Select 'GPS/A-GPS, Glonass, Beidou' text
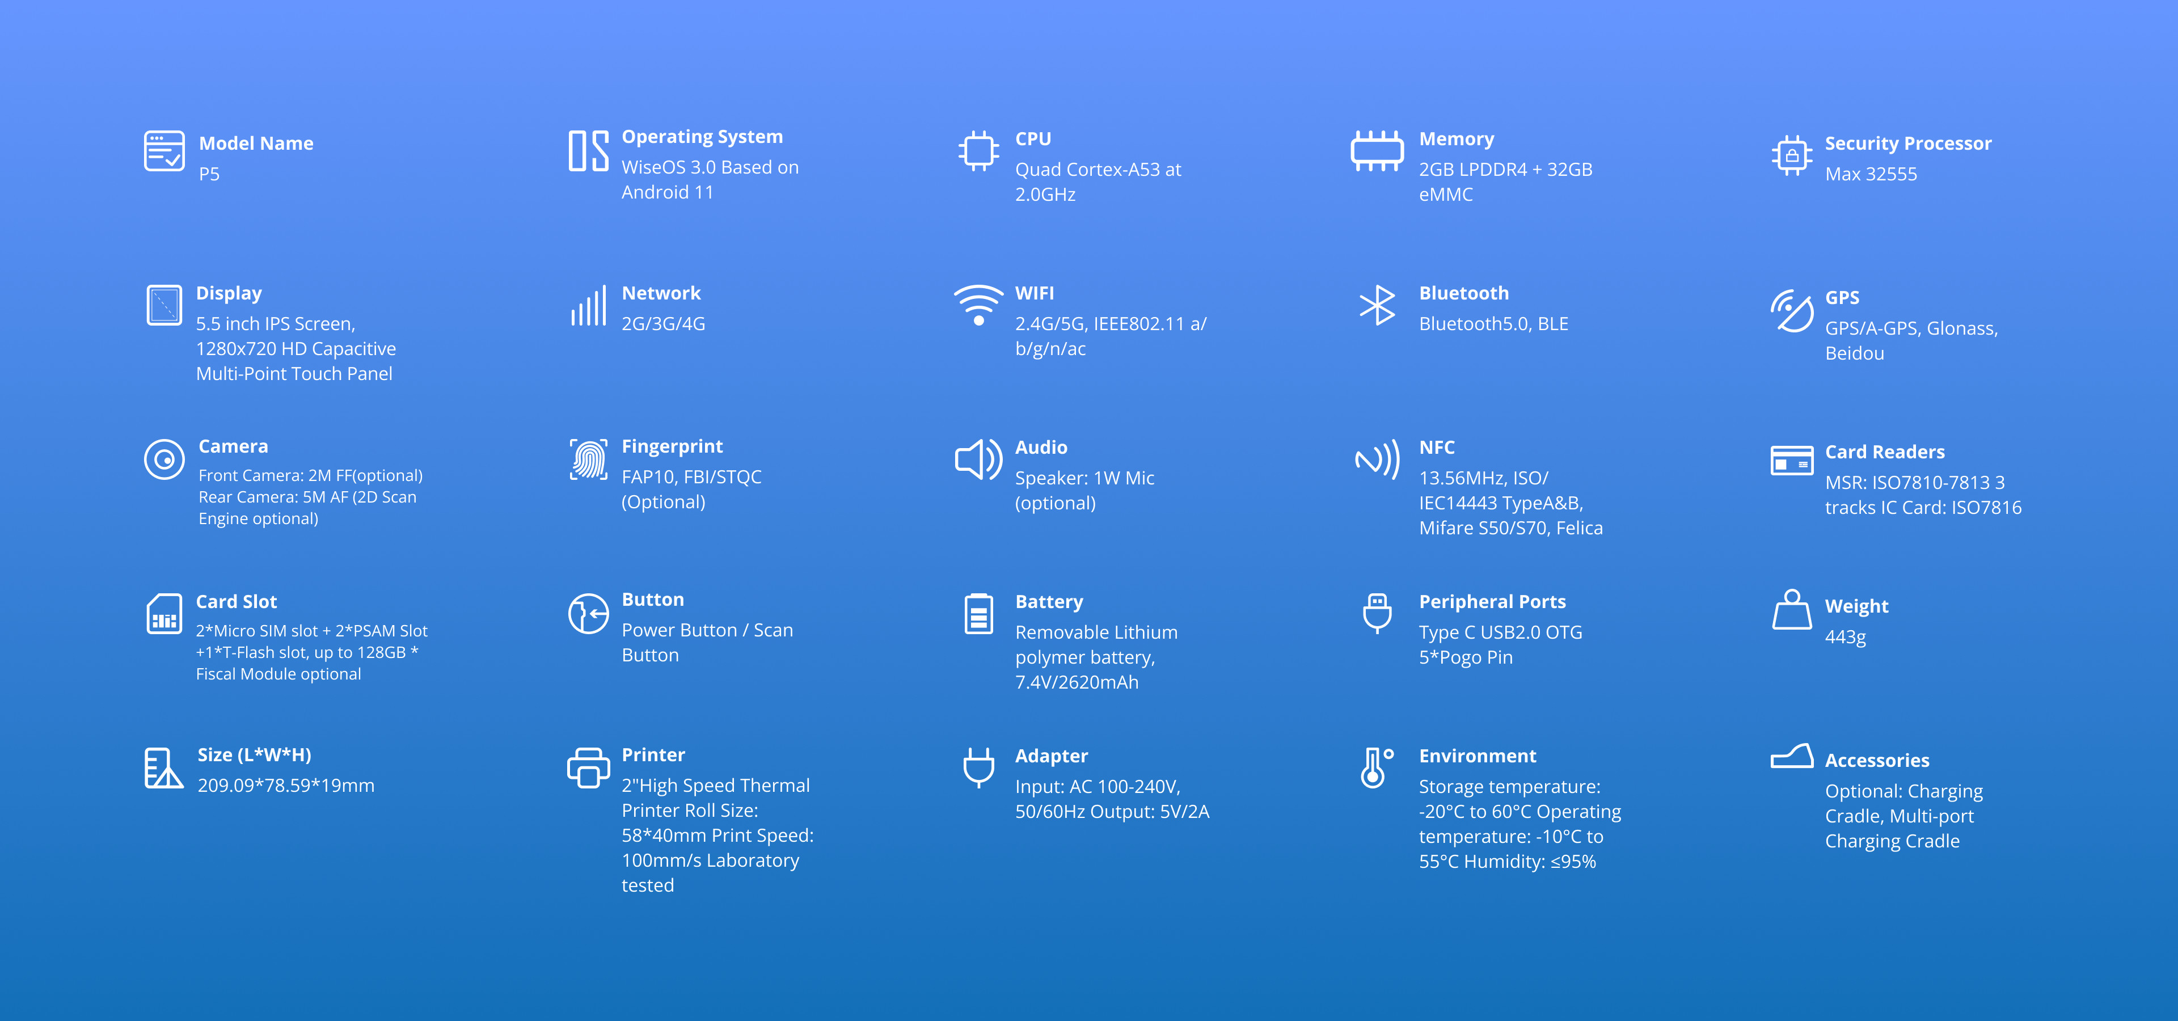The width and height of the screenshot is (2178, 1021). tap(1911, 340)
